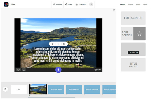Play the whole timeline from the start

[5, 89]
